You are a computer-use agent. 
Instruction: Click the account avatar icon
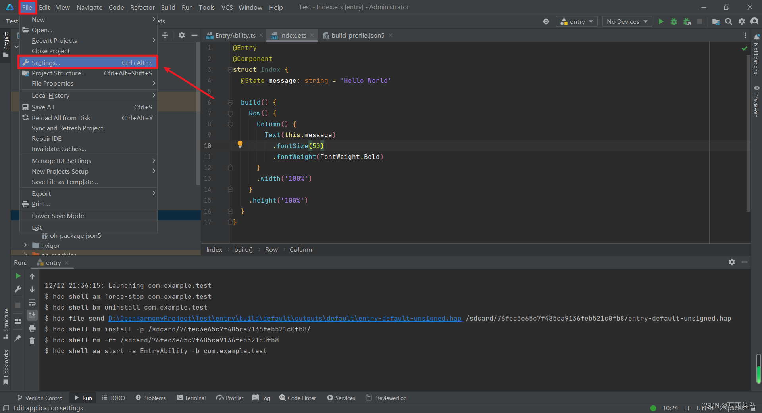click(754, 21)
